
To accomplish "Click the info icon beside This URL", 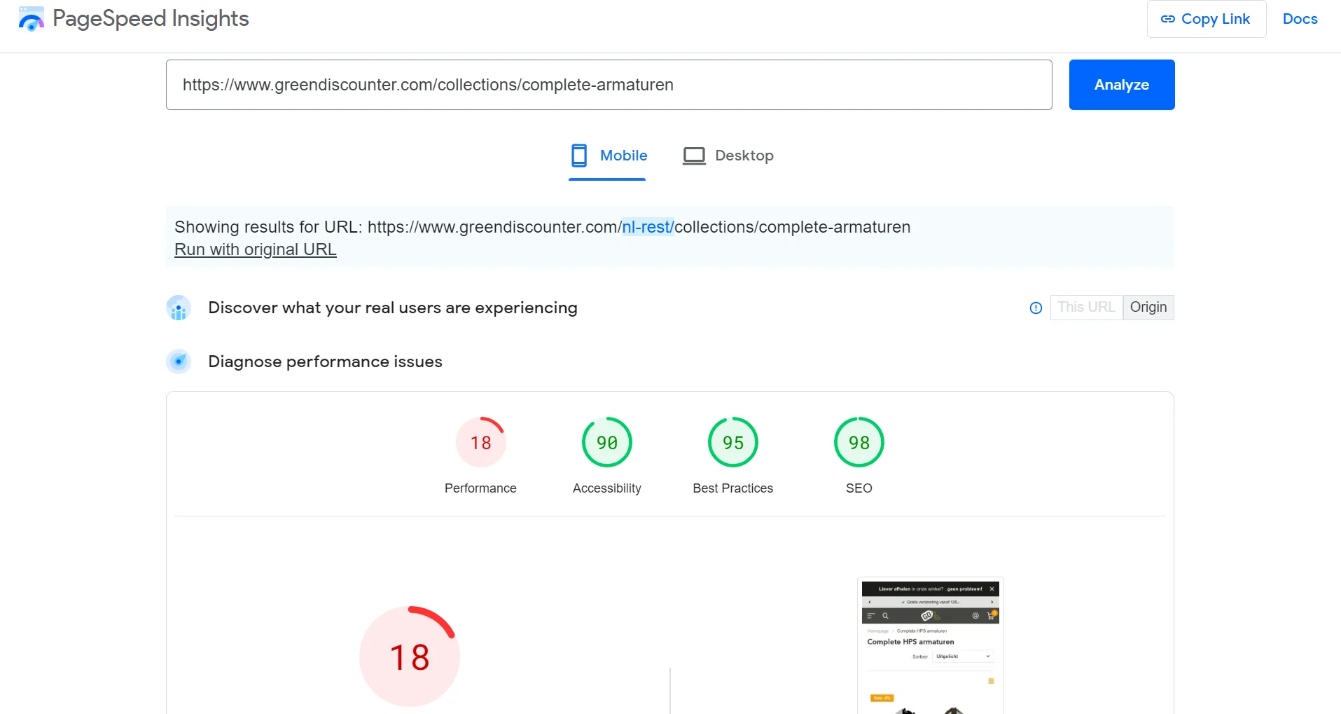I will pyautogui.click(x=1036, y=308).
